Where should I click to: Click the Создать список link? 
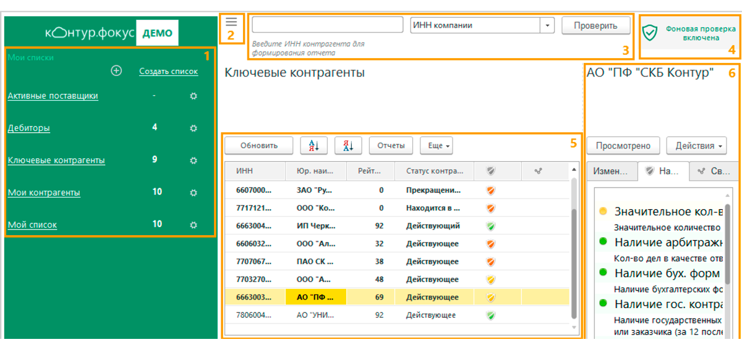(x=168, y=71)
